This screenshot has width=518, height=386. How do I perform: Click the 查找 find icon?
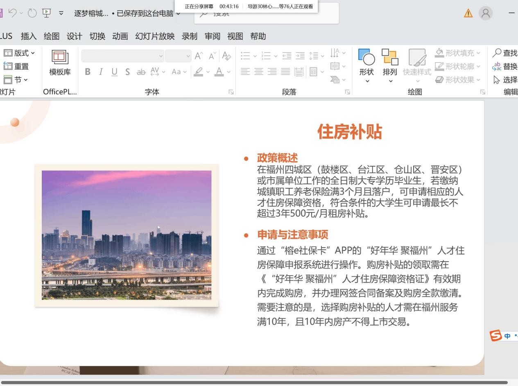497,53
